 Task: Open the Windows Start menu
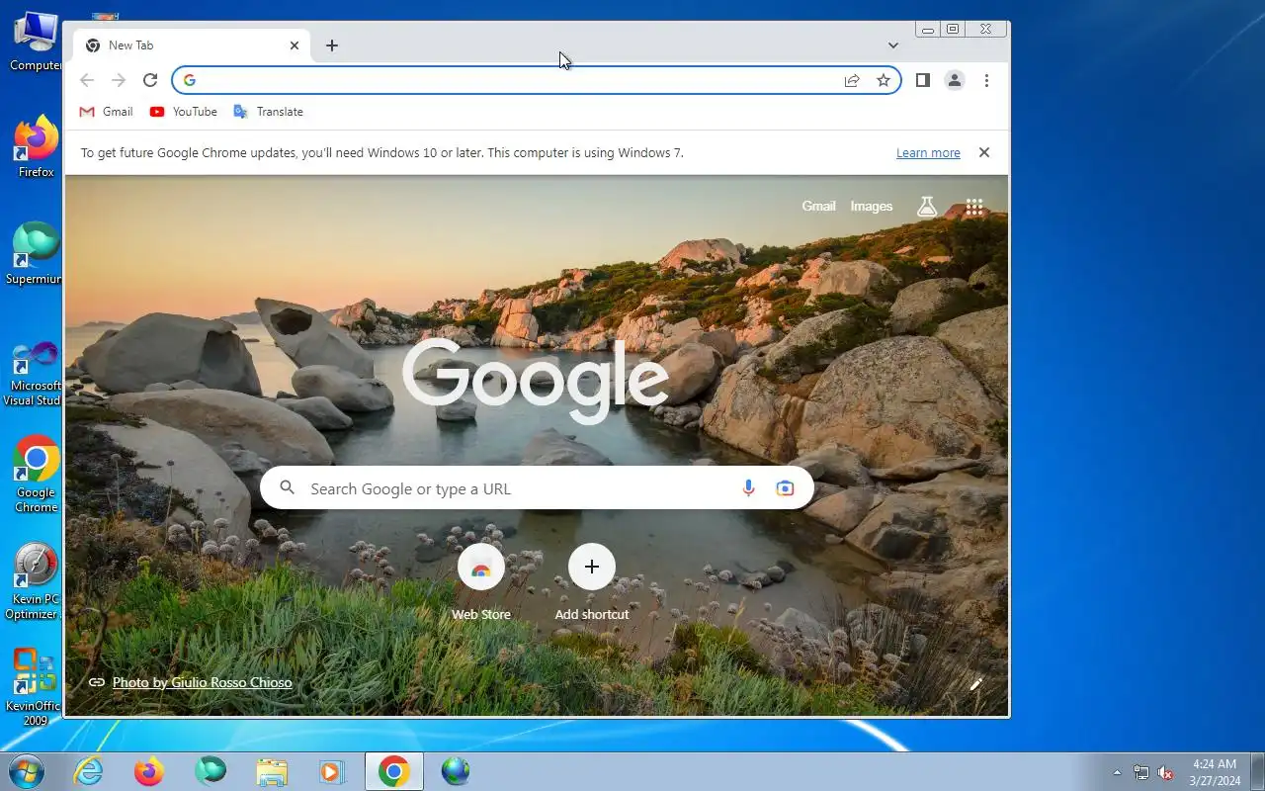tap(25, 771)
